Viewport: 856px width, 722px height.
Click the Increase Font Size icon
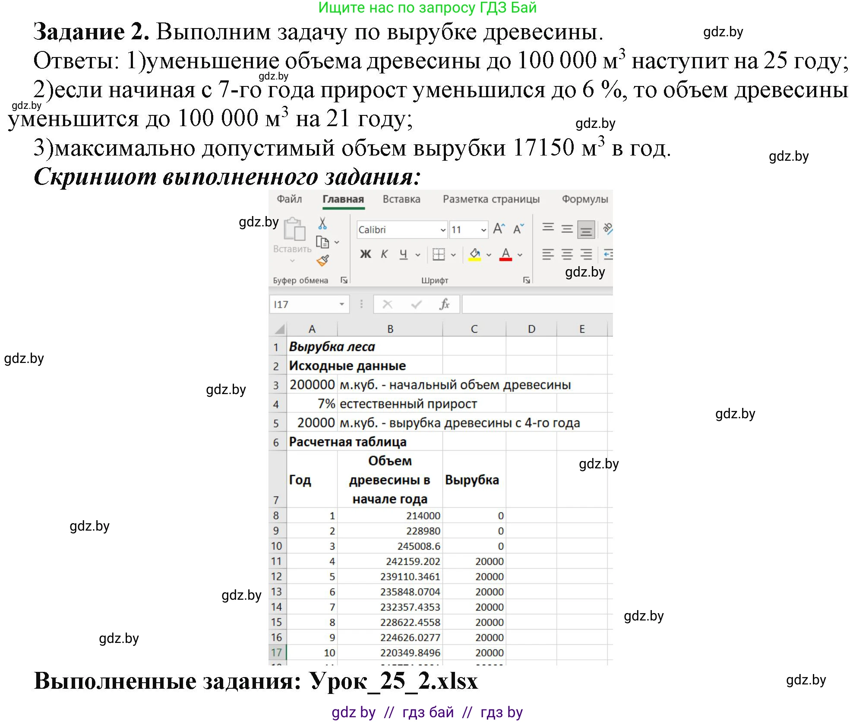[x=499, y=228]
